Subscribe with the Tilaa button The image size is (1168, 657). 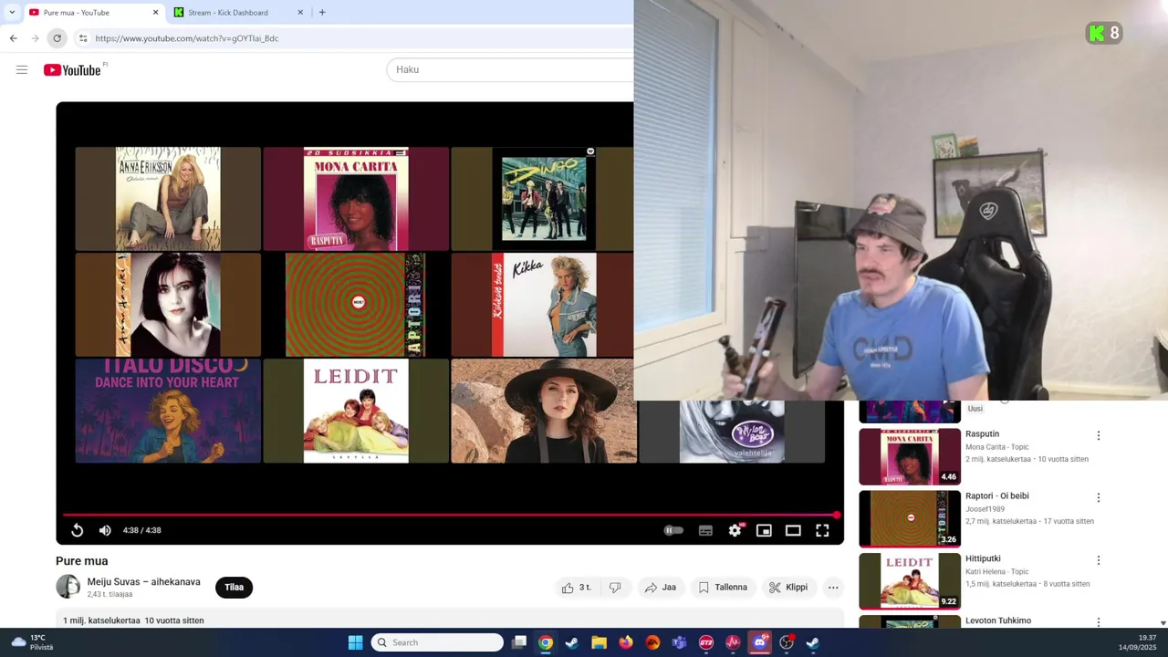tap(234, 588)
